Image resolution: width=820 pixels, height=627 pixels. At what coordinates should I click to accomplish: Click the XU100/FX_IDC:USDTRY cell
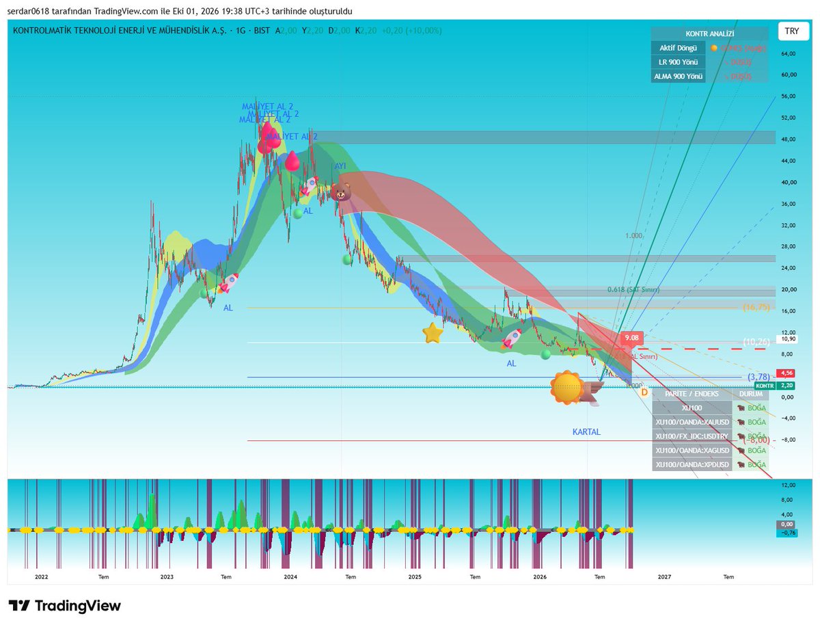pos(692,436)
